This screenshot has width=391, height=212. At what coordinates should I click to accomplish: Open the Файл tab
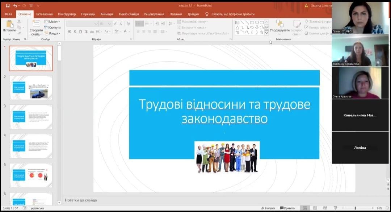tap(8, 14)
